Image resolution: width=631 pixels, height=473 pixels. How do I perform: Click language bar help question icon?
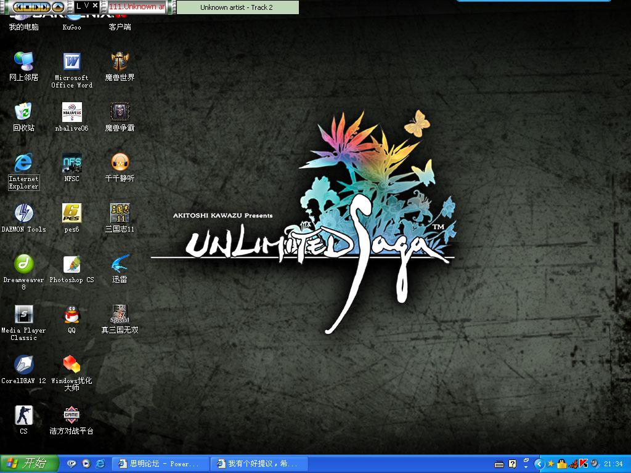[512, 464]
